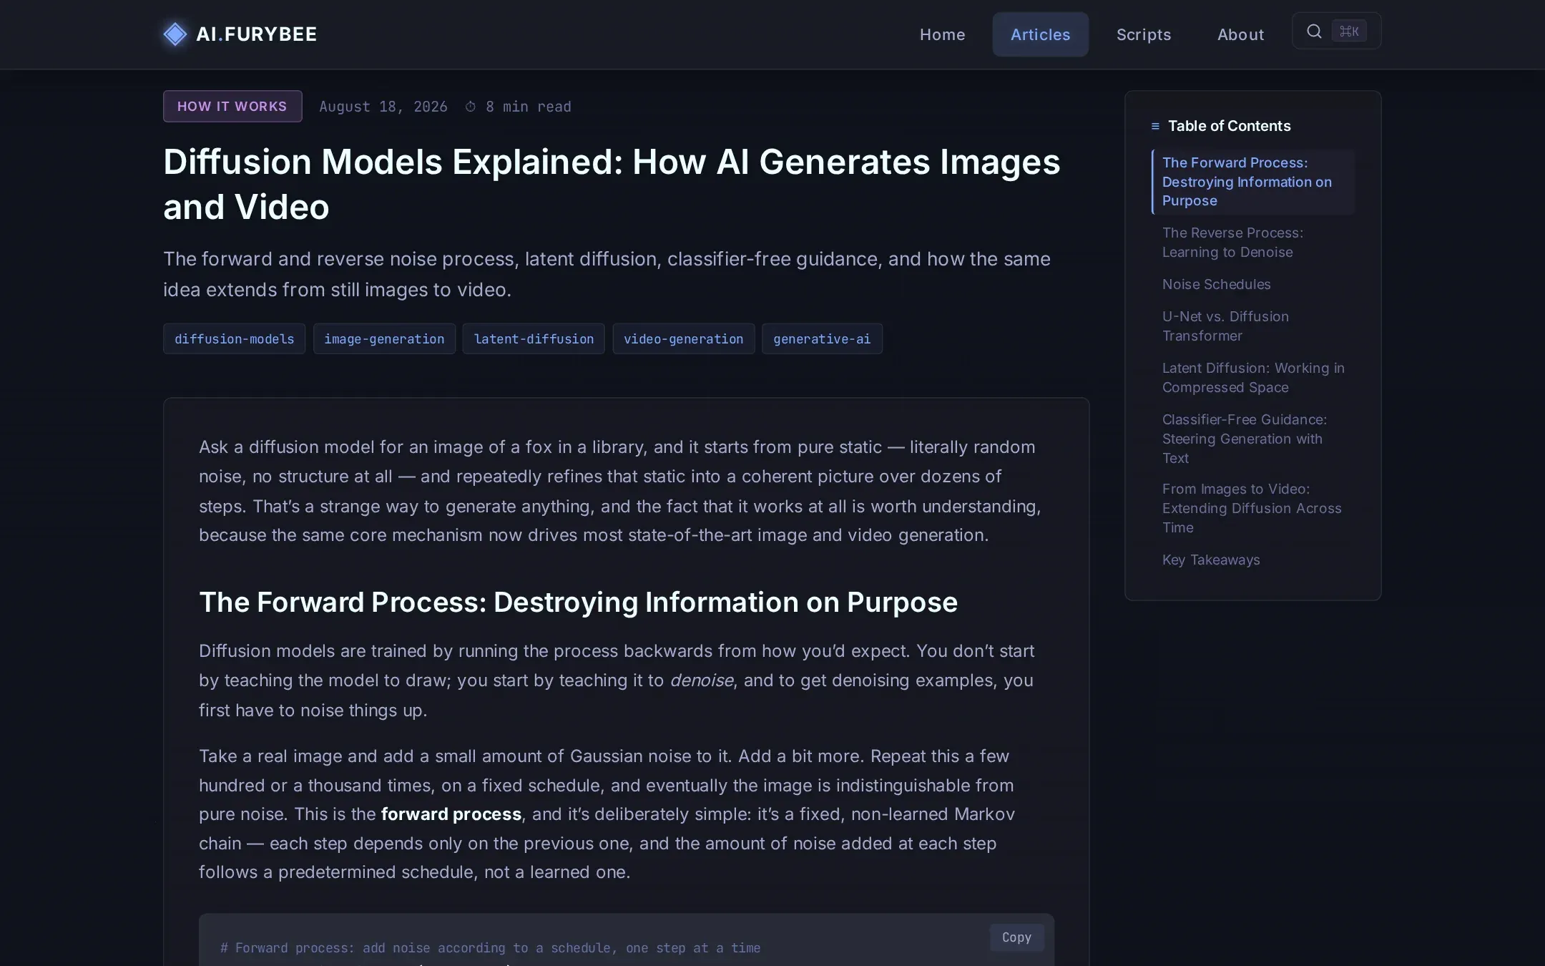This screenshot has height=966, width=1545.
Task: Click the Table of Contents list icon
Action: [1155, 126]
